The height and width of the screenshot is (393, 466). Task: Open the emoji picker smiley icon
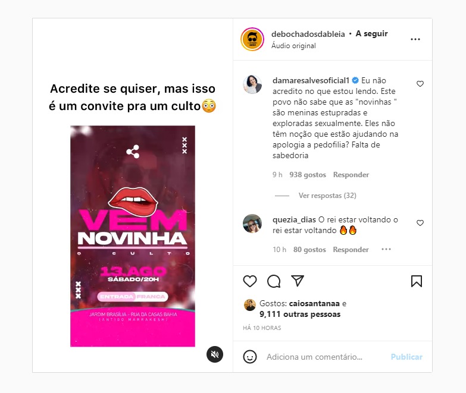coord(249,357)
